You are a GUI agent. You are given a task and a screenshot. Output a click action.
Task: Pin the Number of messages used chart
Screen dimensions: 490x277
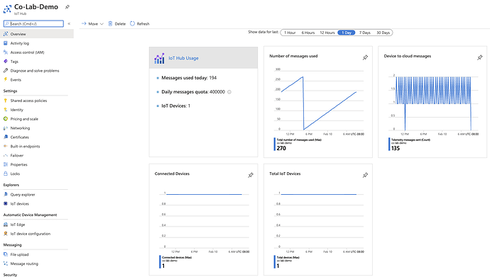365,57
